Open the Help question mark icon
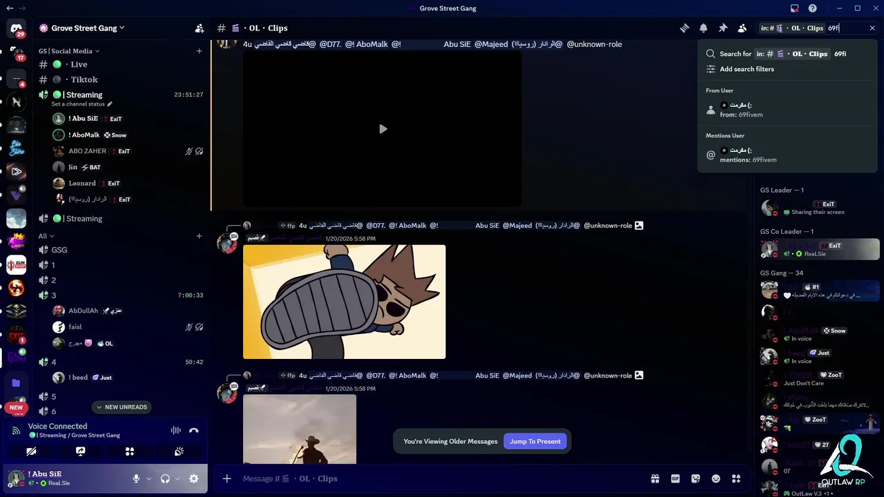884x497 pixels. tap(812, 8)
